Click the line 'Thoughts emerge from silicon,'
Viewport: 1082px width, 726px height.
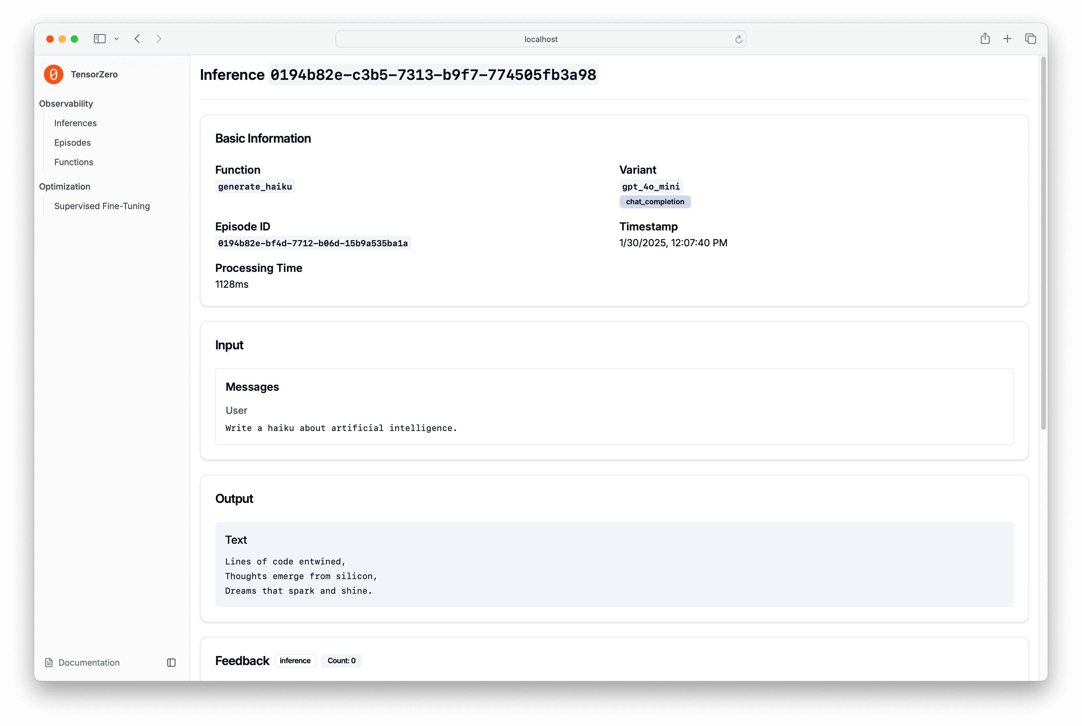tap(301, 576)
